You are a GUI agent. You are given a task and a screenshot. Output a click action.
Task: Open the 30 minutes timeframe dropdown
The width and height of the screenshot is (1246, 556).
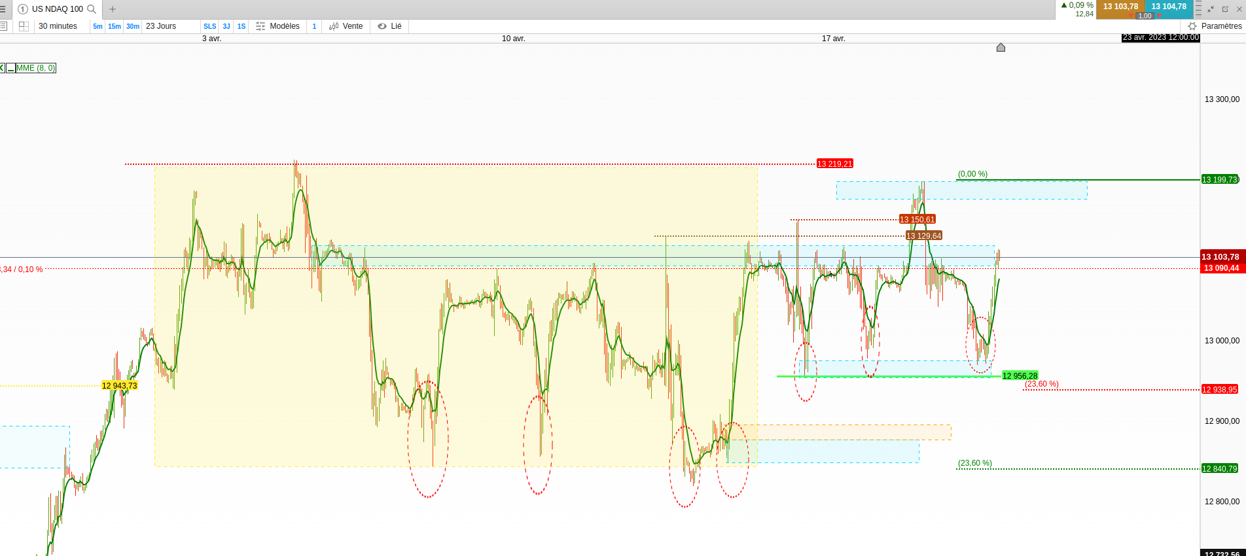58,26
